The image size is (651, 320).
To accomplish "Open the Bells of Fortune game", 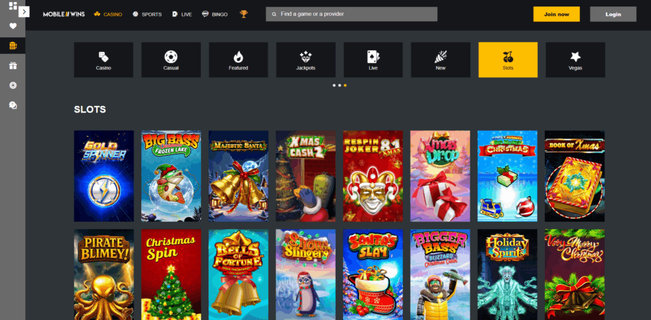I will pyautogui.click(x=238, y=274).
